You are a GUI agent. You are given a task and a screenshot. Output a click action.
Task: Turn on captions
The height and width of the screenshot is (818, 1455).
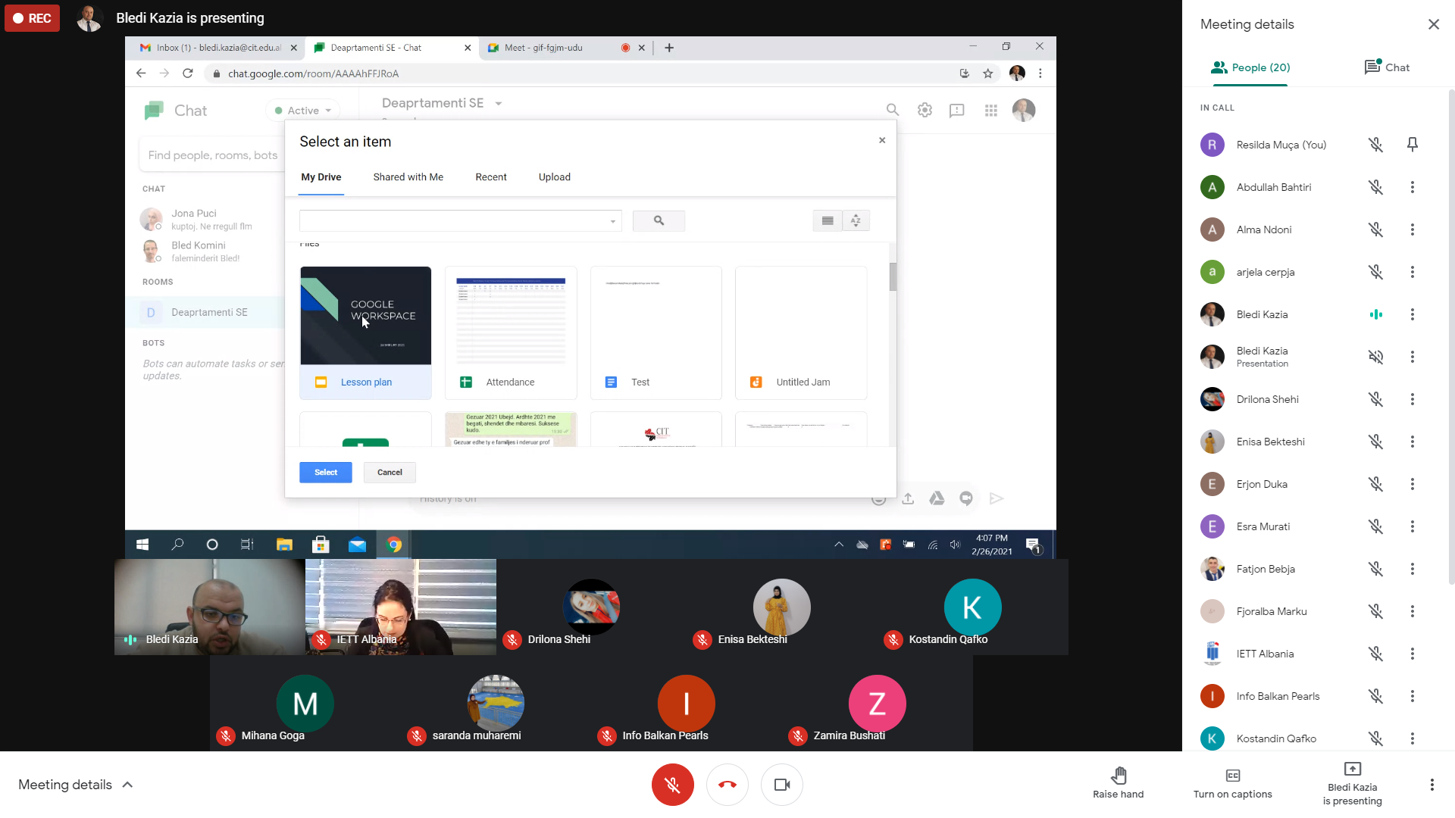click(x=1232, y=776)
